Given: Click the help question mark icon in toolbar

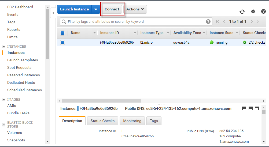Looking at the screenshot, I should coord(263,11).
